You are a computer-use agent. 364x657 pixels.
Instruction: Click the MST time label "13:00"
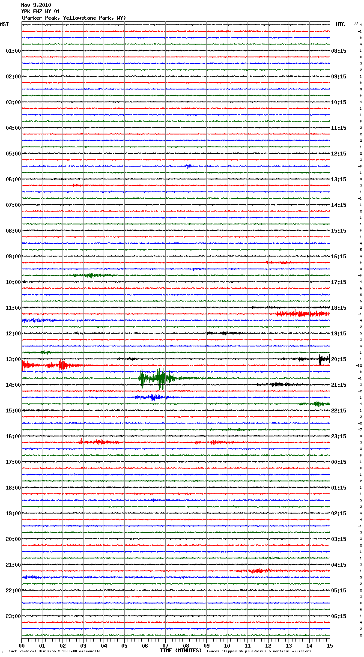13,359
